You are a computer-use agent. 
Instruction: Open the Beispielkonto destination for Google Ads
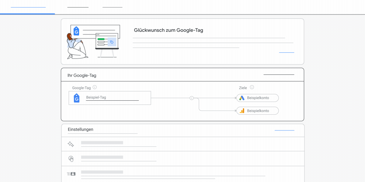click(257, 98)
